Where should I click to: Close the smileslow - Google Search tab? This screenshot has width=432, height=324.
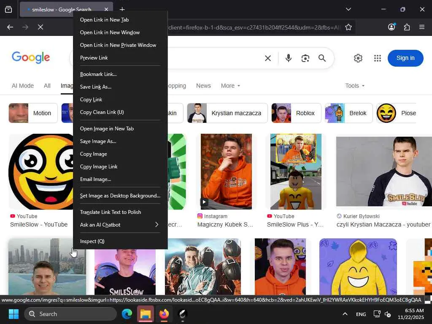106,9
